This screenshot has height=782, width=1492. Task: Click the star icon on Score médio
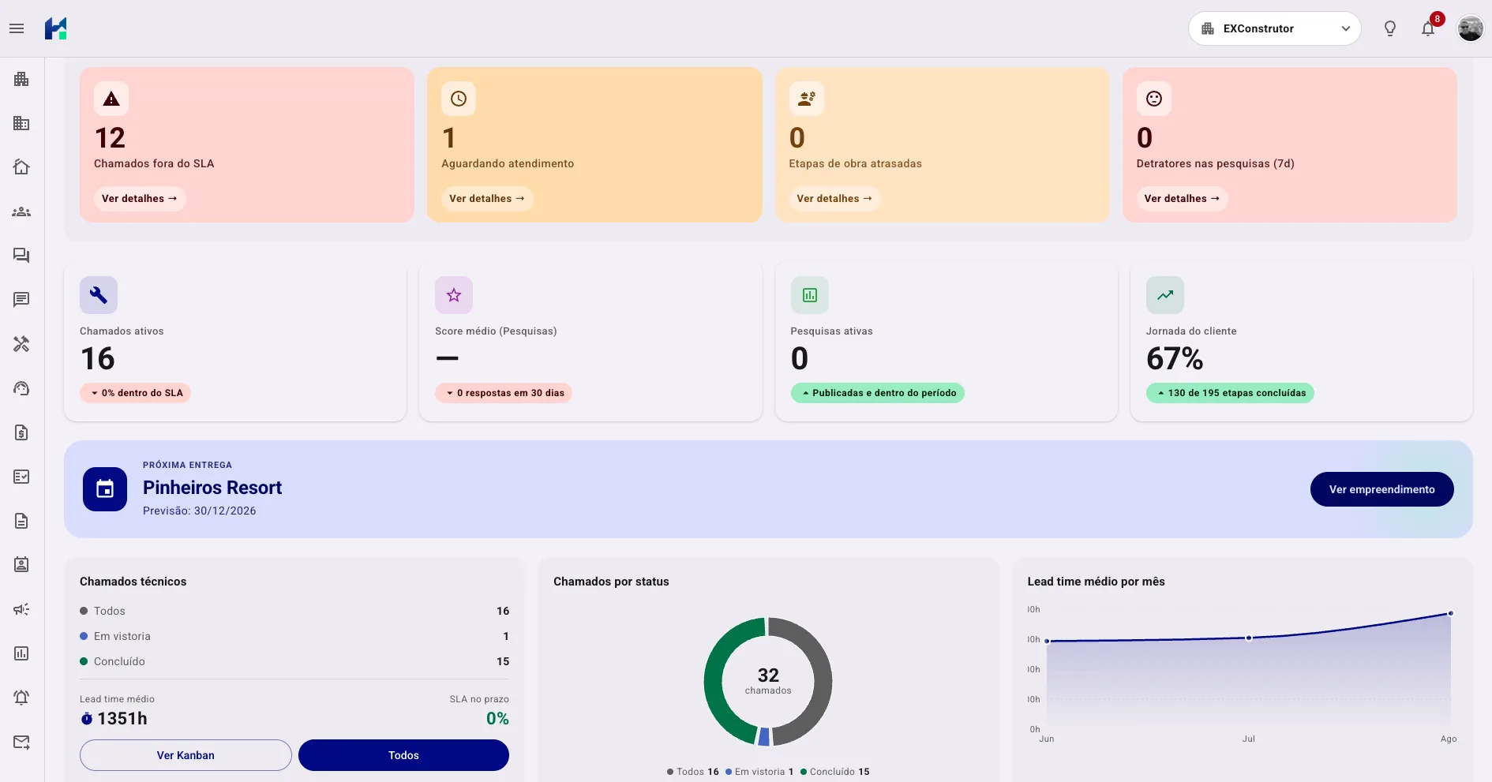click(454, 295)
